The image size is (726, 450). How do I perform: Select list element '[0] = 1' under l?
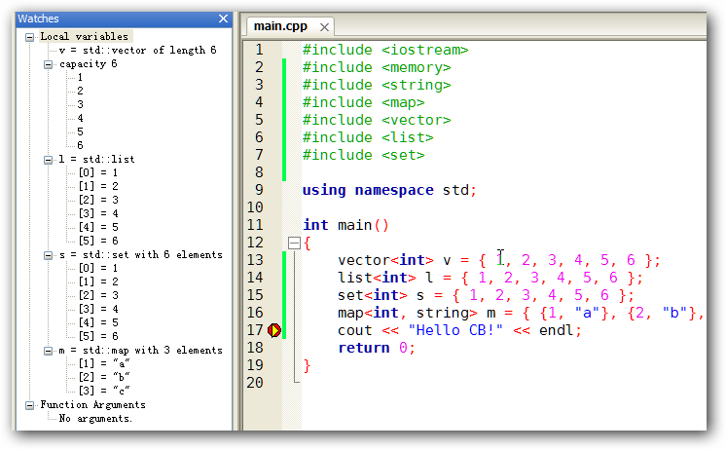coord(98,172)
